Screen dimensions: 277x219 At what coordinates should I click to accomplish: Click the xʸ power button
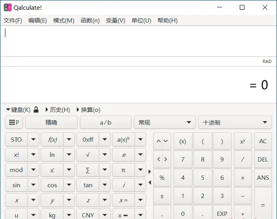point(242,141)
